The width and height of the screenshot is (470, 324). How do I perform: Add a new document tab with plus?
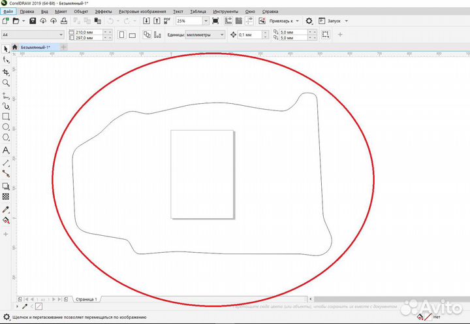tap(63, 47)
